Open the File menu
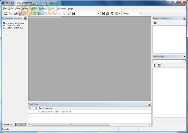Screen dimensions: 188x133 (x=5, y=8)
